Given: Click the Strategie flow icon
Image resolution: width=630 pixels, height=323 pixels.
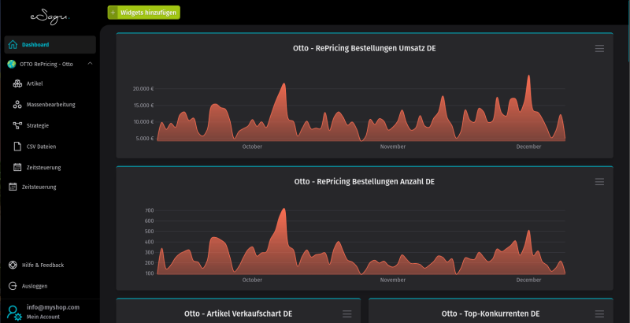Looking at the screenshot, I should 18,125.
